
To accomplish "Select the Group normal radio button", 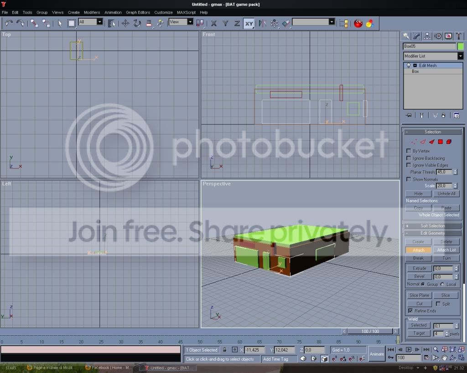I will point(423,284).
